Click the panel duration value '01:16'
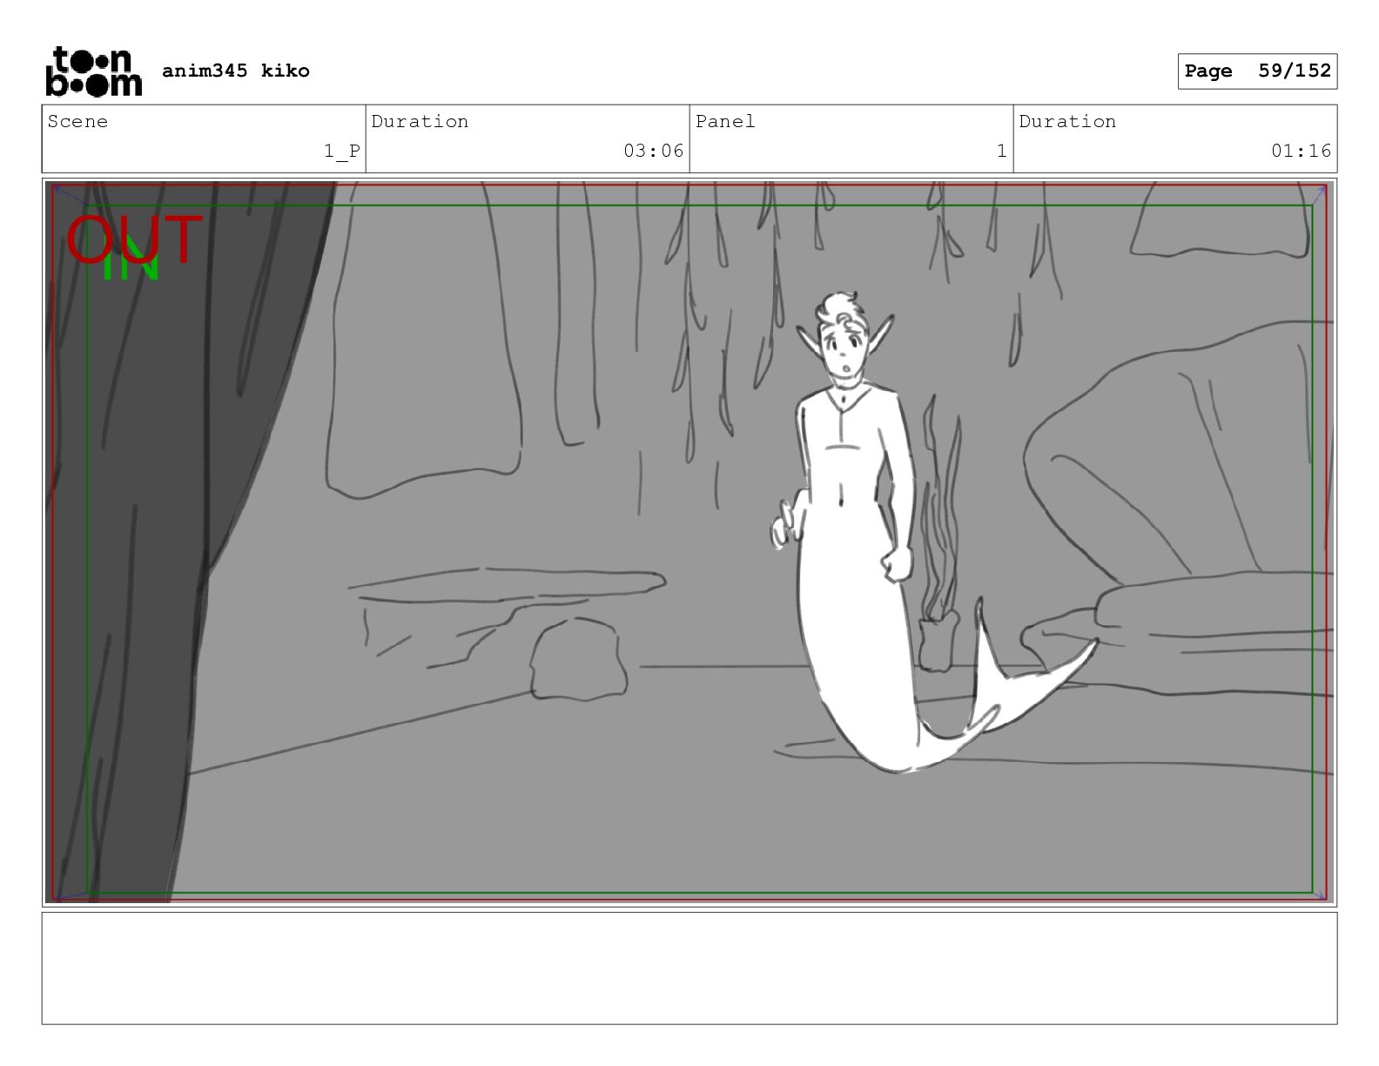This screenshot has height=1066, width=1379. point(1302,151)
